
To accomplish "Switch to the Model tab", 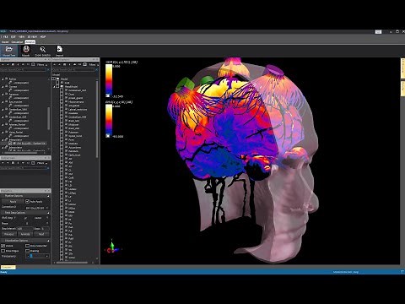I will tap(5, 42).
